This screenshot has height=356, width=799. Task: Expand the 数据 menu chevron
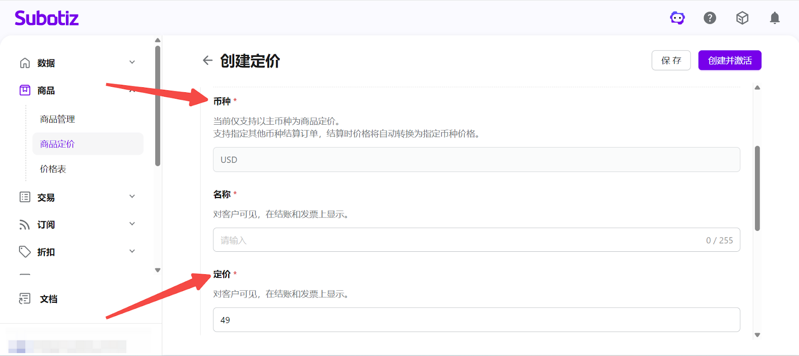[132, 62]
